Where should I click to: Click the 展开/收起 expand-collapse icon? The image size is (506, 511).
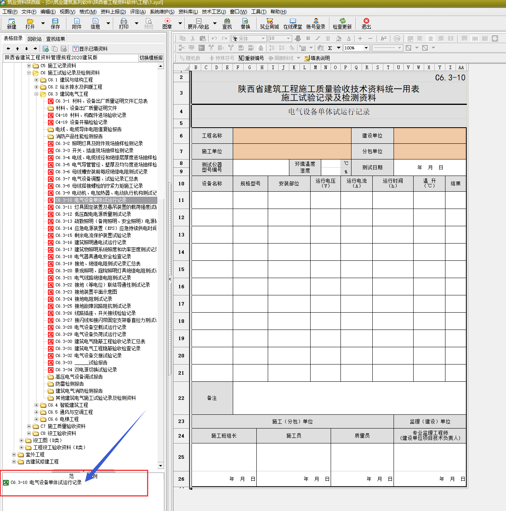pyautogui.click(x=198, y=23)
